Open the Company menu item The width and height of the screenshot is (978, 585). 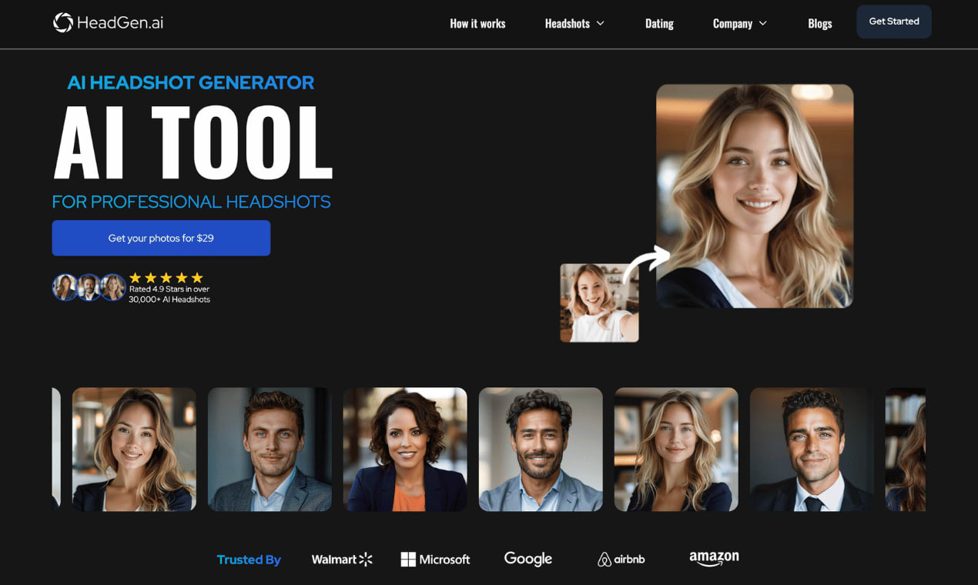732,23
